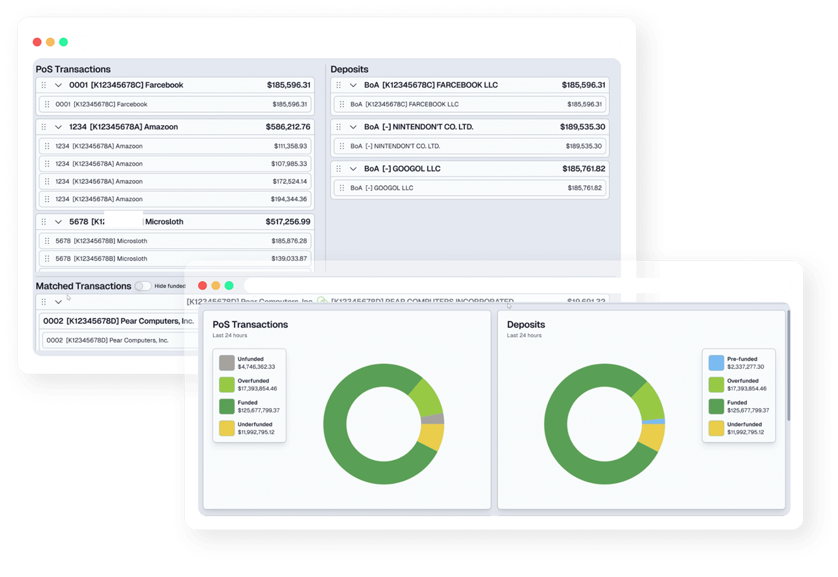Click the dashboard vertical scrollbar

point(788,366)
